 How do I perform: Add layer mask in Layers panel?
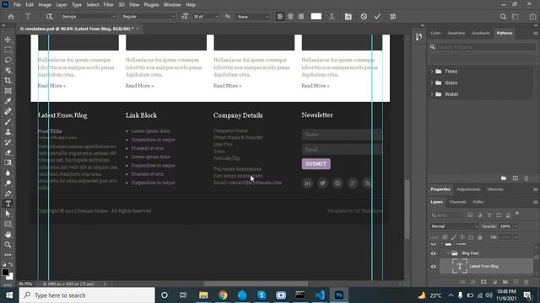tap(483, 282)
